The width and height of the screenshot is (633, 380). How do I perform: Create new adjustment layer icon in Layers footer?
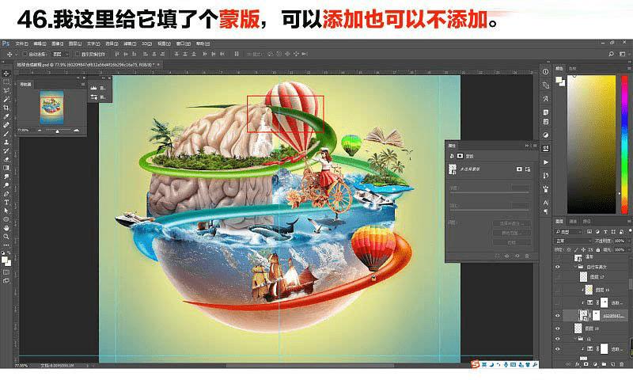595,364
